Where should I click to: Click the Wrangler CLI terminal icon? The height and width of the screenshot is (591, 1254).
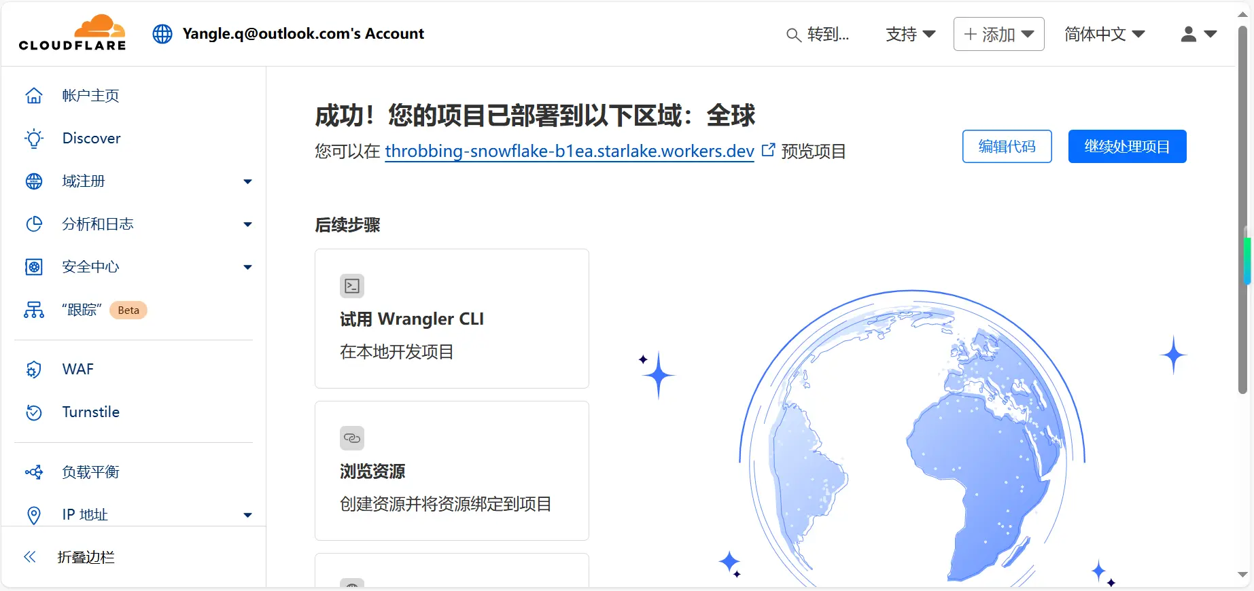coord(352,286)
